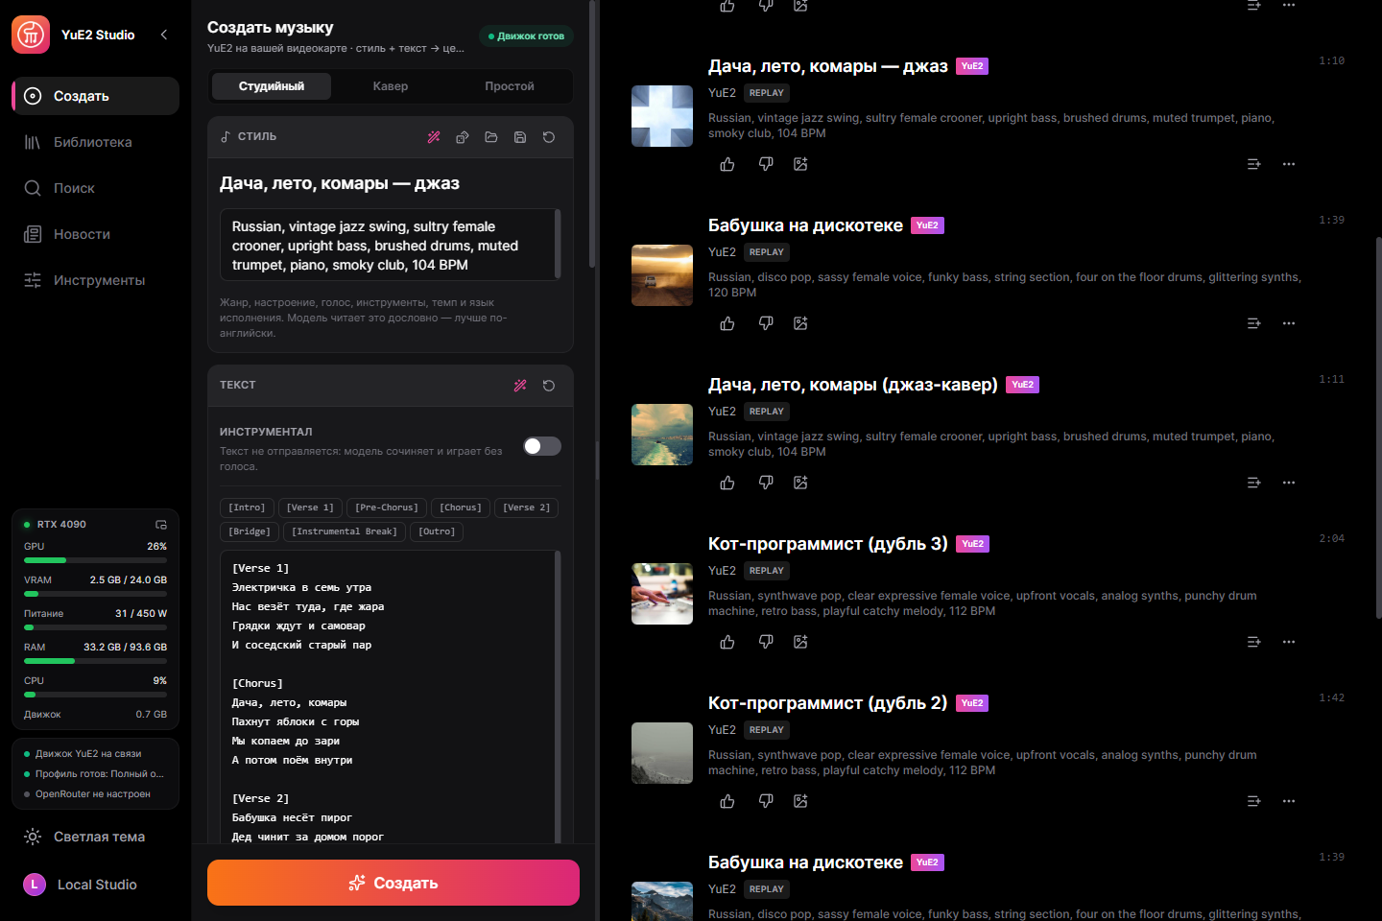Dislike the first Бабушка на дискотеке track
The height and width of the screenshot is (921, 1382).
point(766,323)
